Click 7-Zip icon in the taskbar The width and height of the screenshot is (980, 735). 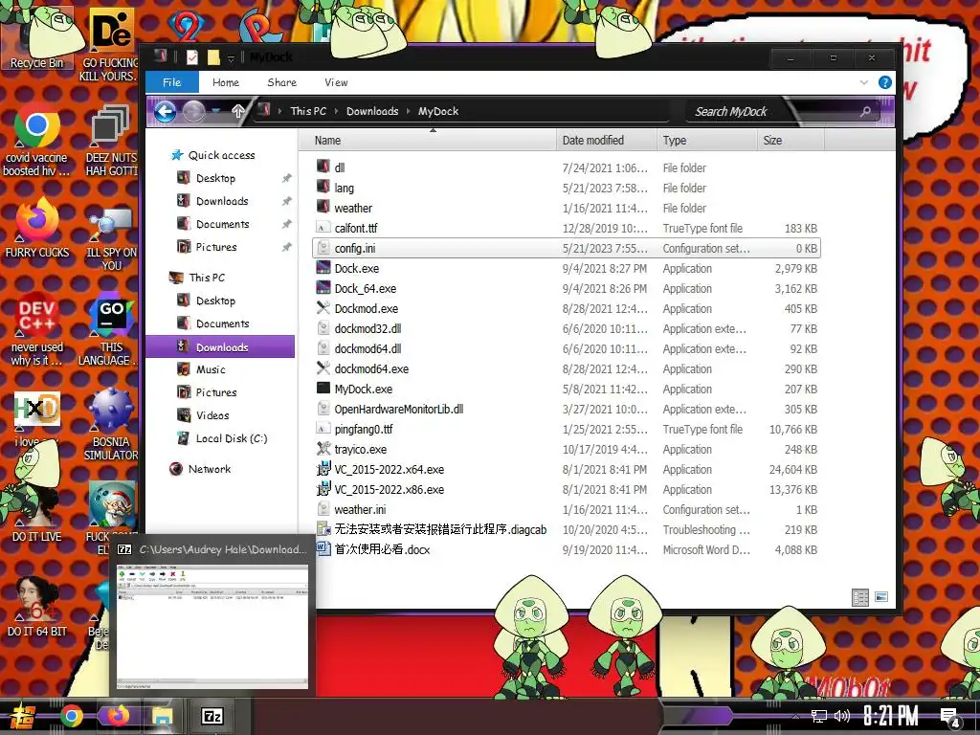tap(212, 716)
